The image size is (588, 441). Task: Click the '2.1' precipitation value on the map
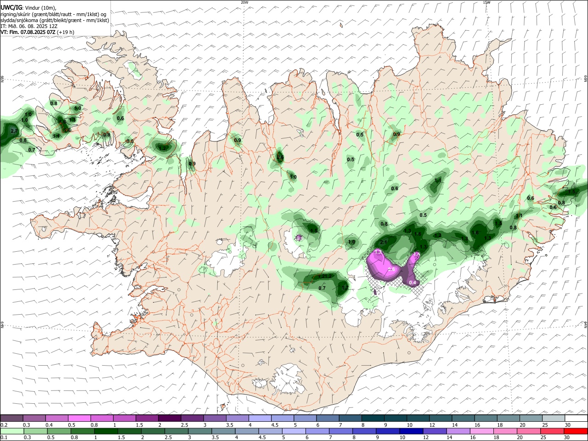coord(384,243)
